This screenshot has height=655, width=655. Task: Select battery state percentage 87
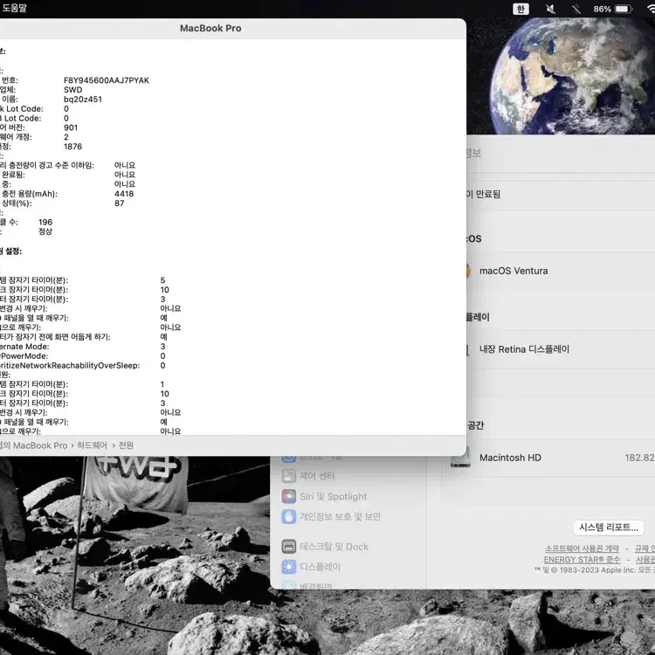(119, 203)
